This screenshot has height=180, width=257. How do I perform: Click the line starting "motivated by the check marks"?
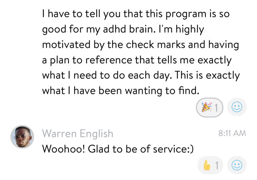140,45
